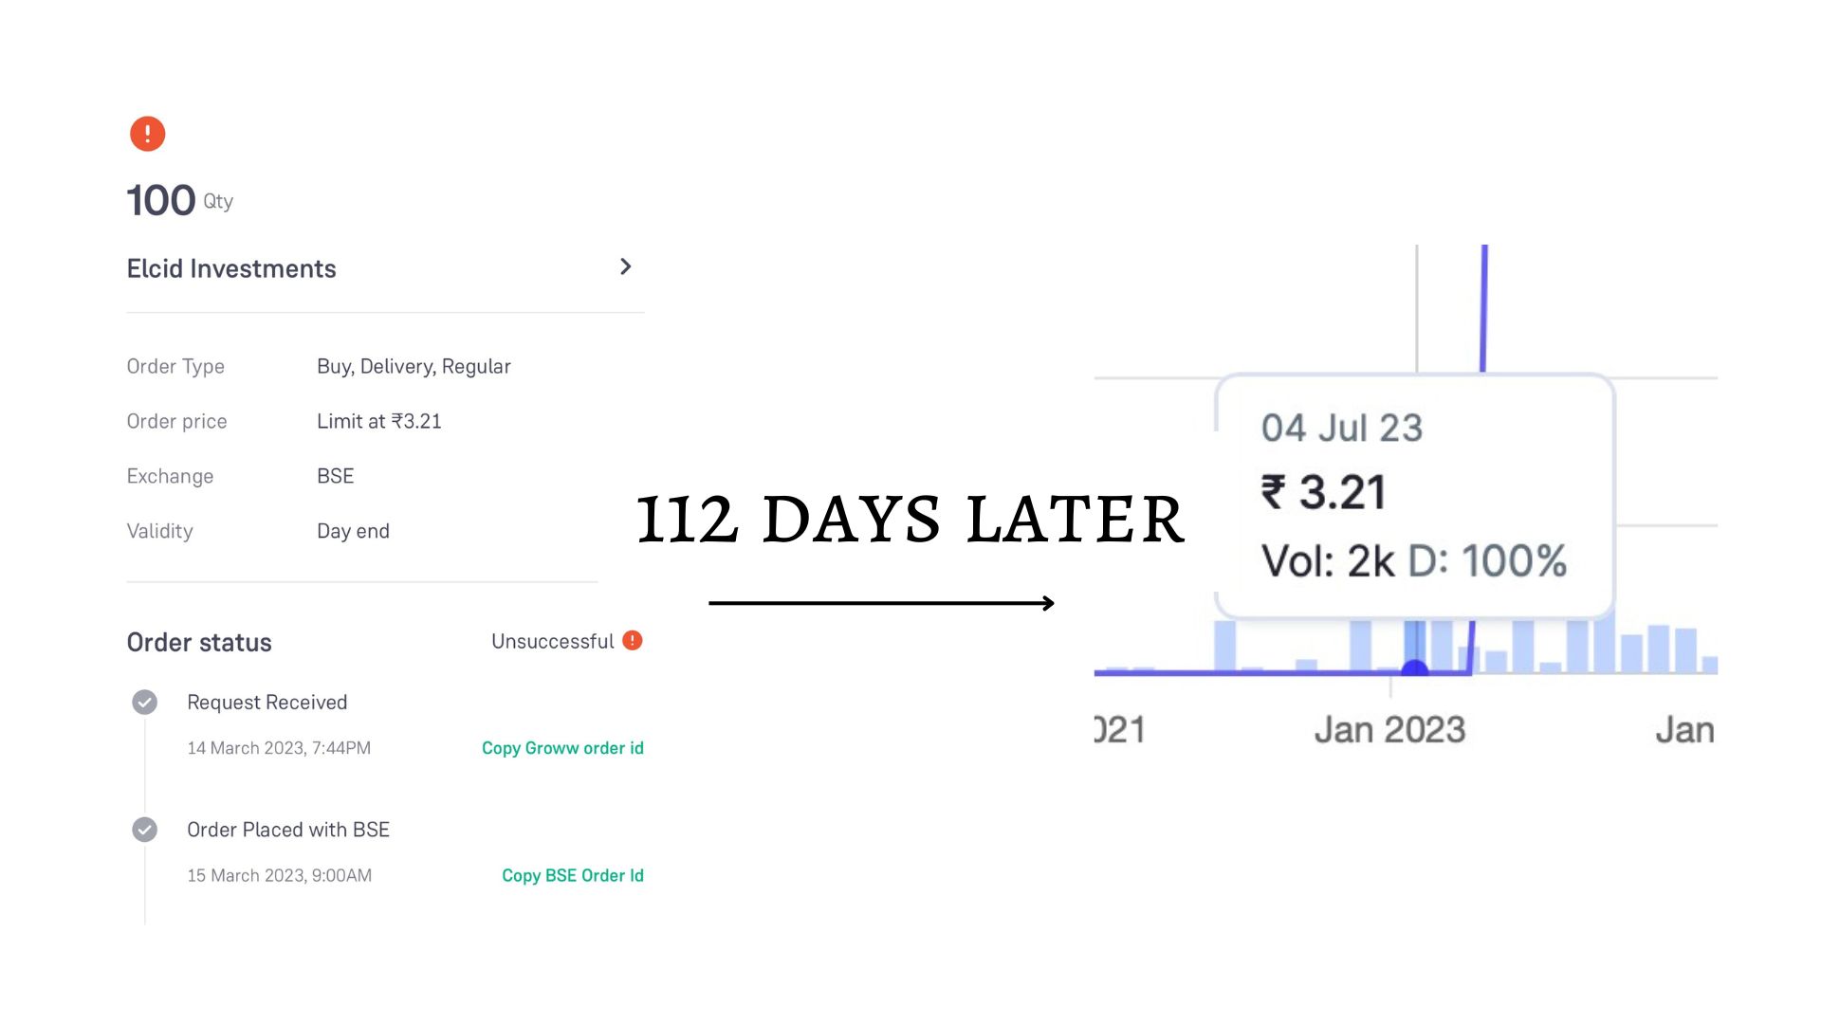Click the blue dot marker on the price chart

(1415, 667)
